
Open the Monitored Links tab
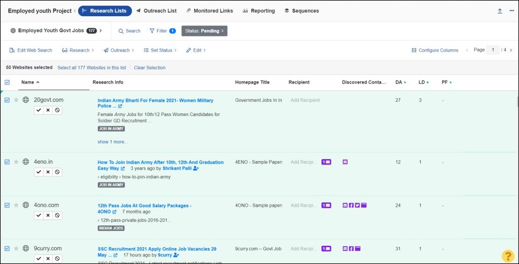pos(209,11)
